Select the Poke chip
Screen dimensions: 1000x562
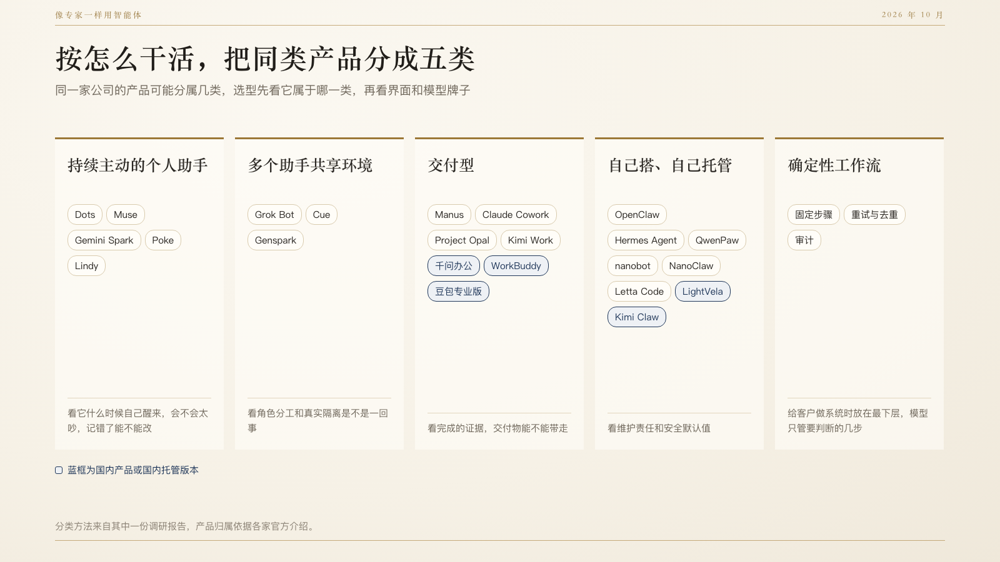pos(163,240)
